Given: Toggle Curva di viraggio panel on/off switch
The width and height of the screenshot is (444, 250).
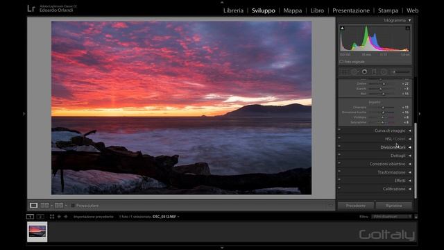Looking at the screenshot, I should pos(339,130).
